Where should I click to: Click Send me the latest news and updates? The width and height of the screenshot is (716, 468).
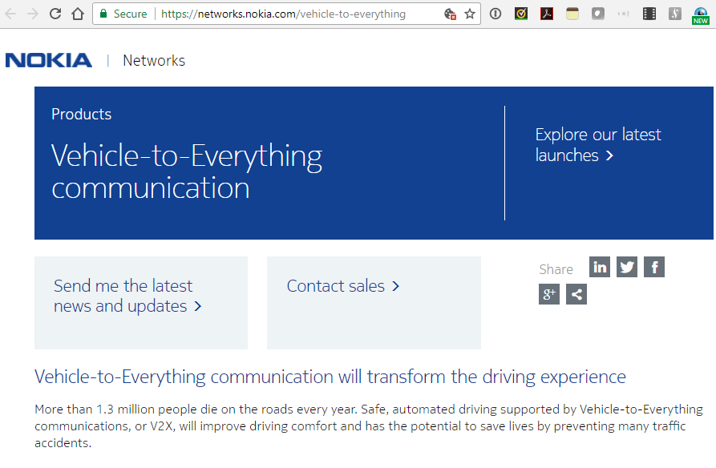tap(126, 296)
